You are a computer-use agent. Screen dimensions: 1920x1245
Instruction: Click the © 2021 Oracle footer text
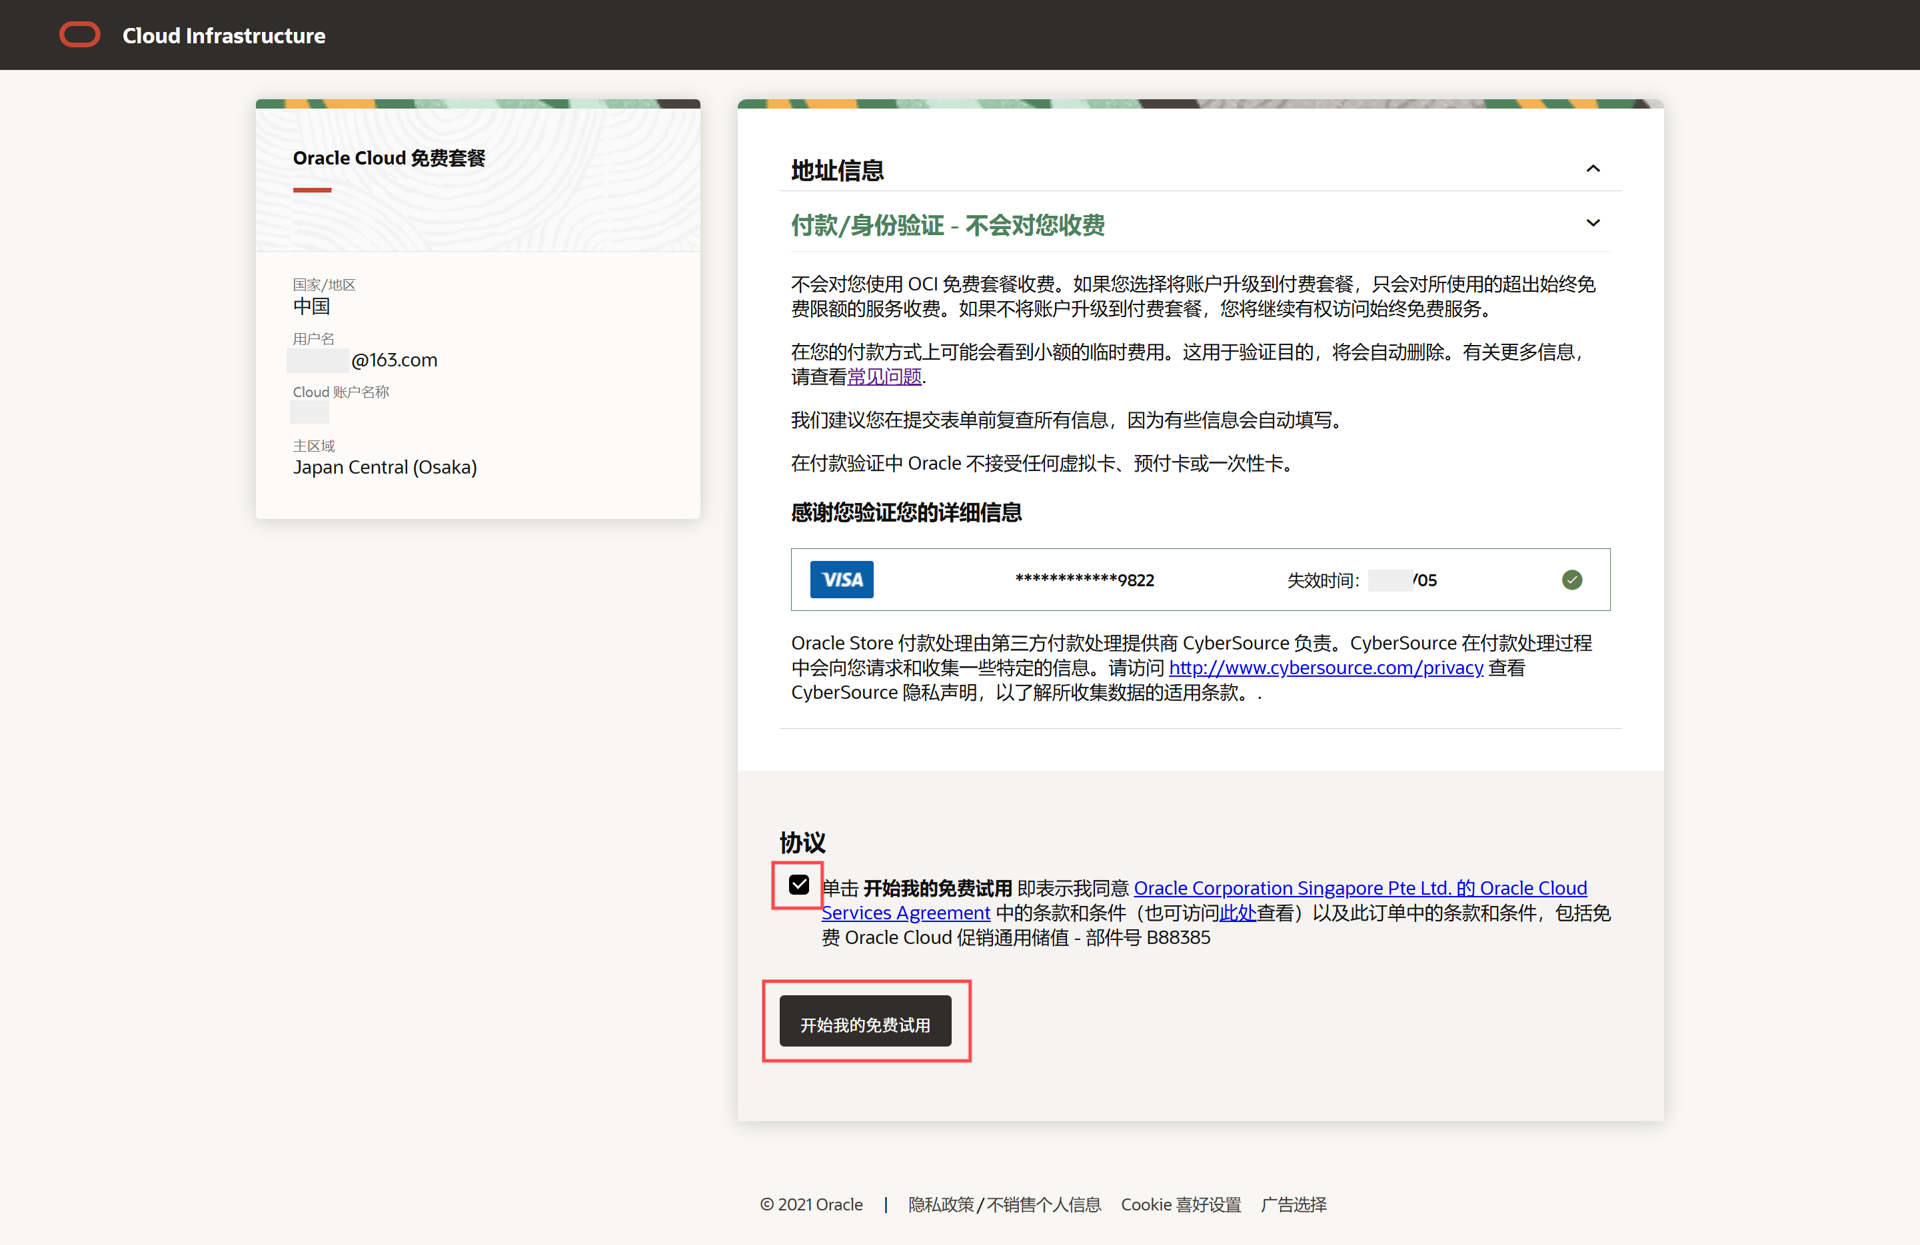[811, 1204]
